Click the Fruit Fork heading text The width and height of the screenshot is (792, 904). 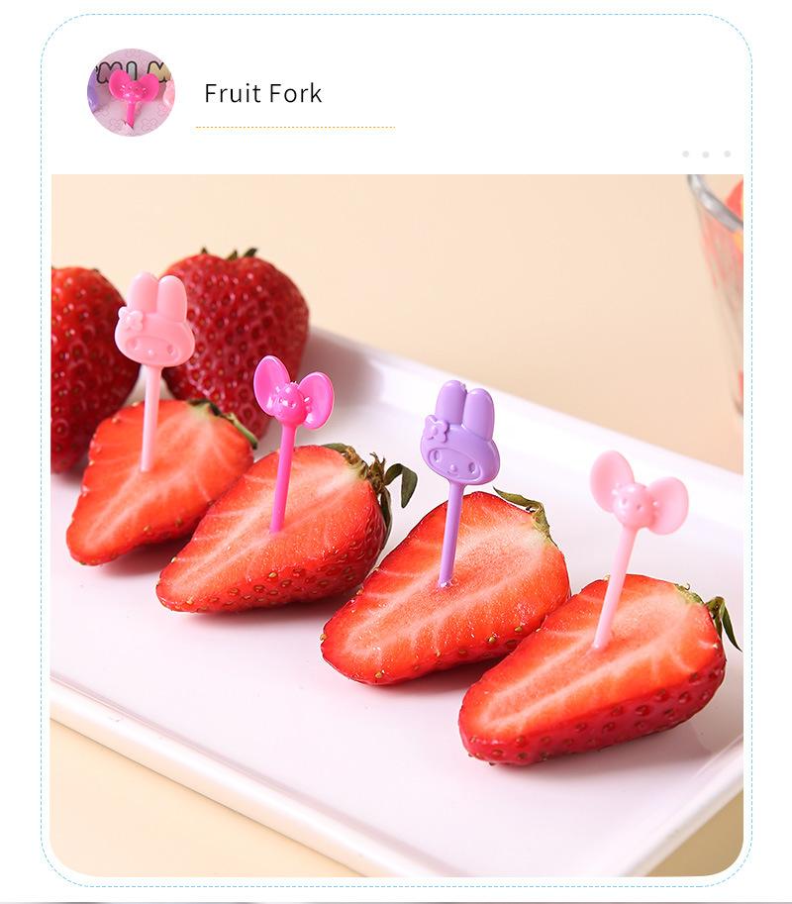pos(263,93)
